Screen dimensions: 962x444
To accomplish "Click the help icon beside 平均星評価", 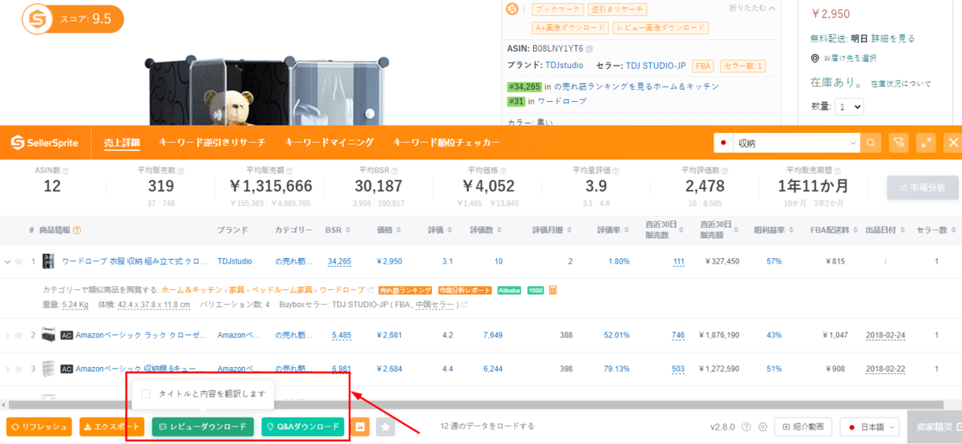I will tap(615, 171).
